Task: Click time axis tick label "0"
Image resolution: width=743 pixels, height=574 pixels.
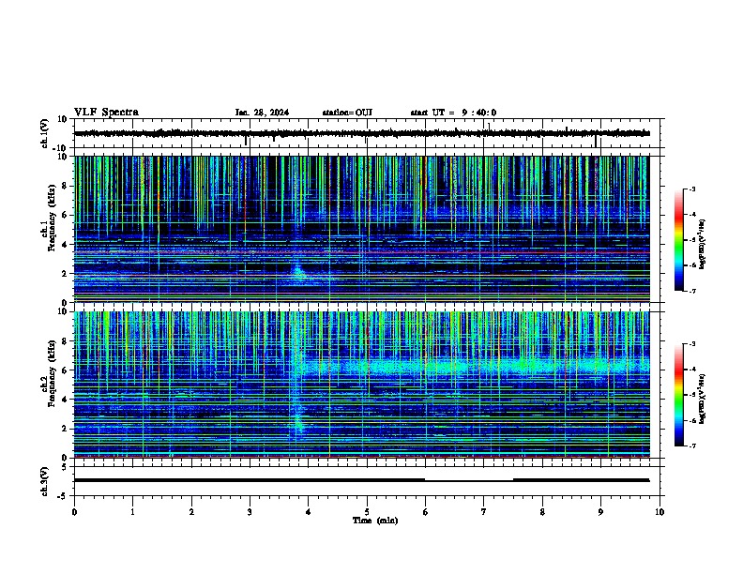Action: 74,512
